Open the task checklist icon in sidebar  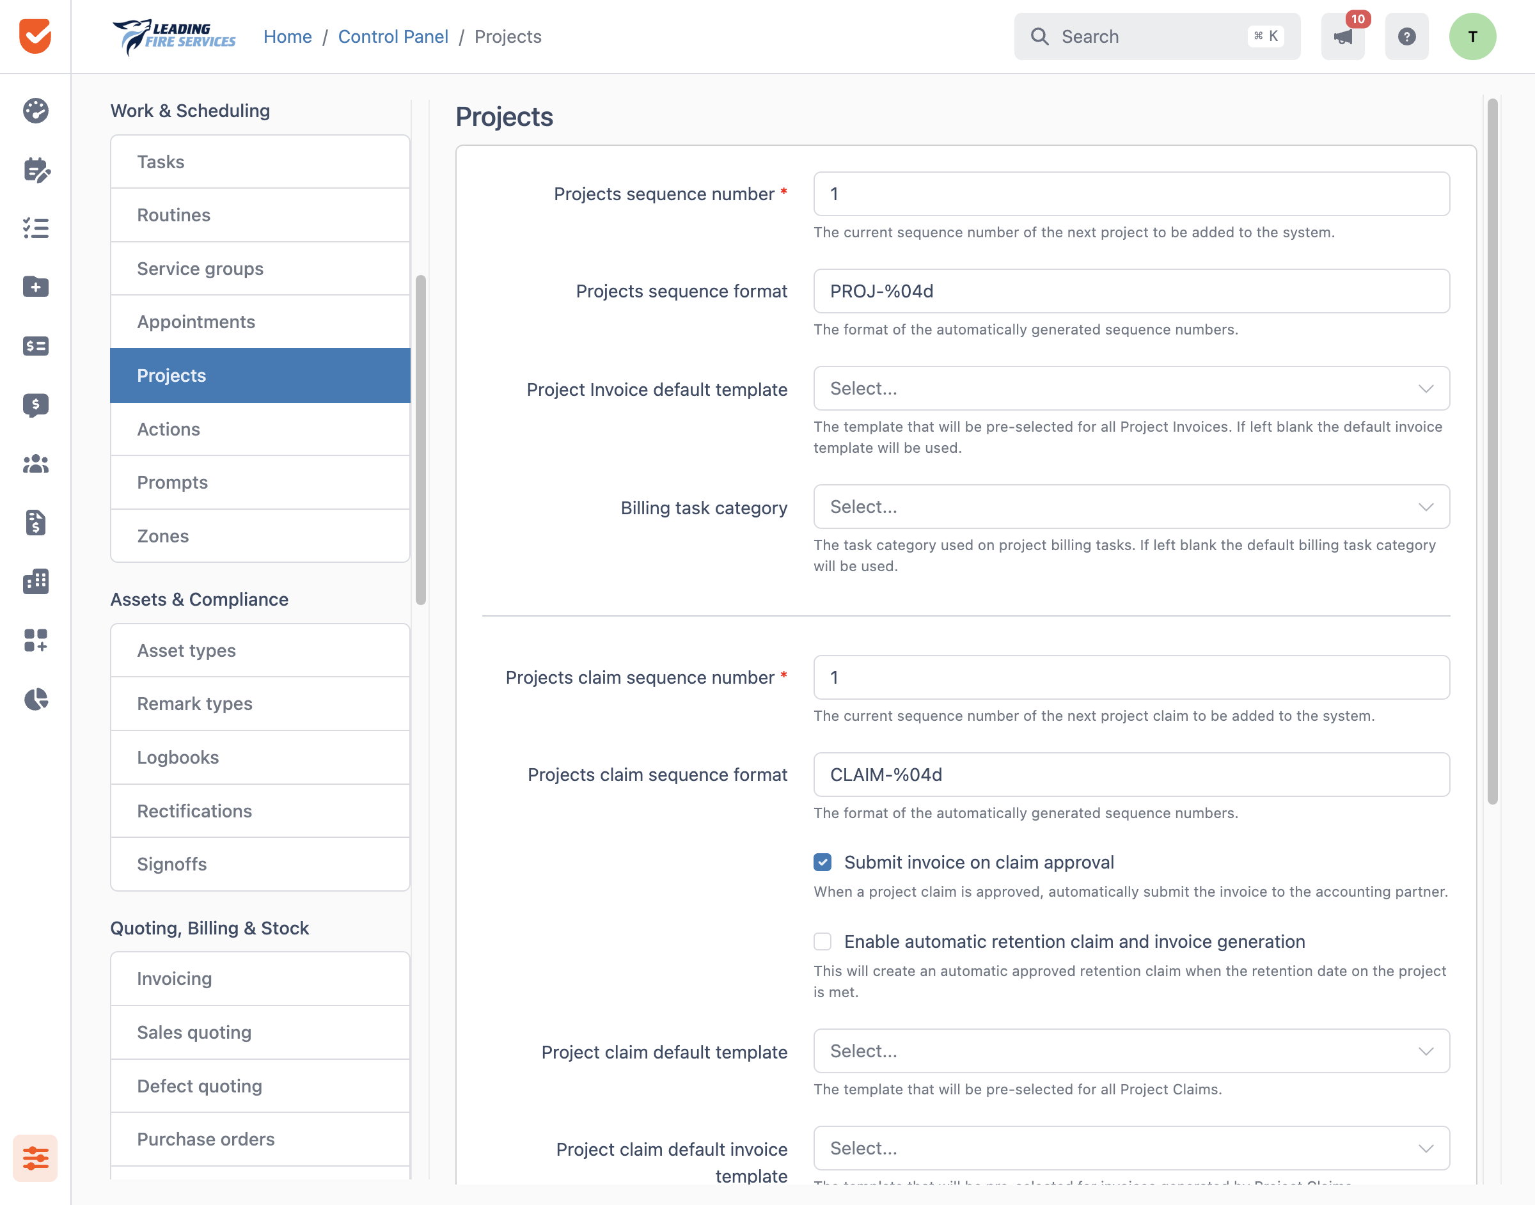point(35,228)
